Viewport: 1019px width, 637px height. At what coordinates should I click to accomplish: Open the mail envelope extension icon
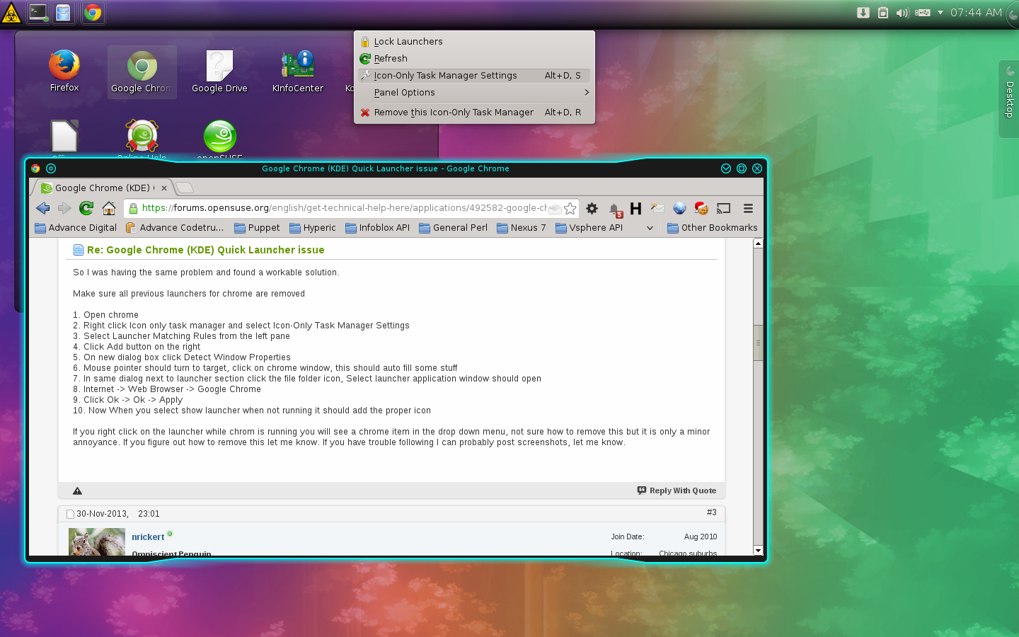(x=657, y=208)
